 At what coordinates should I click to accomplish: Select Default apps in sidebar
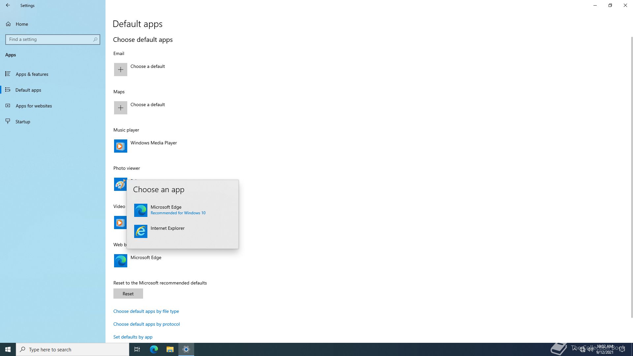point(53,90)
